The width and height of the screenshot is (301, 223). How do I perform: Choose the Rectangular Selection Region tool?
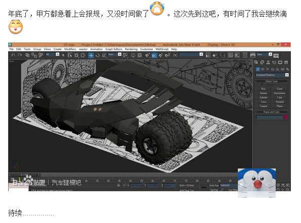point(76,55)
